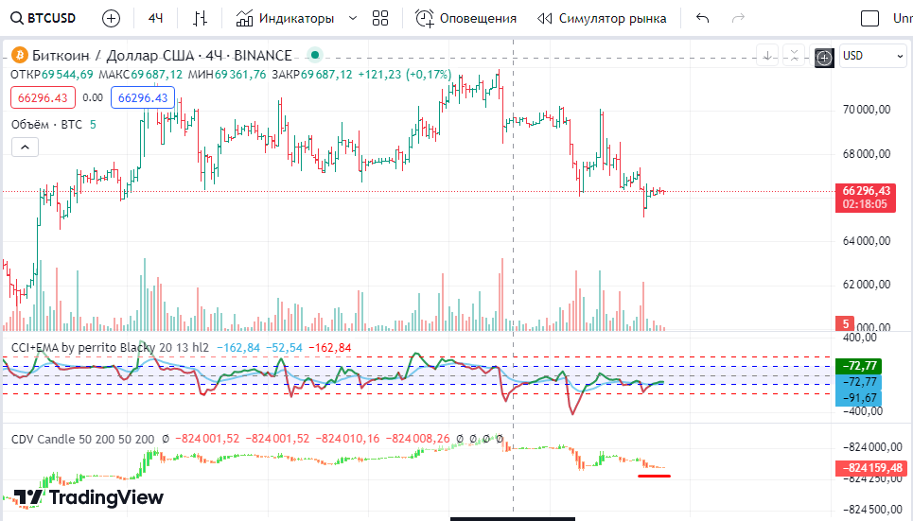Click the red current price label 66 296,43

coord(866,198)
